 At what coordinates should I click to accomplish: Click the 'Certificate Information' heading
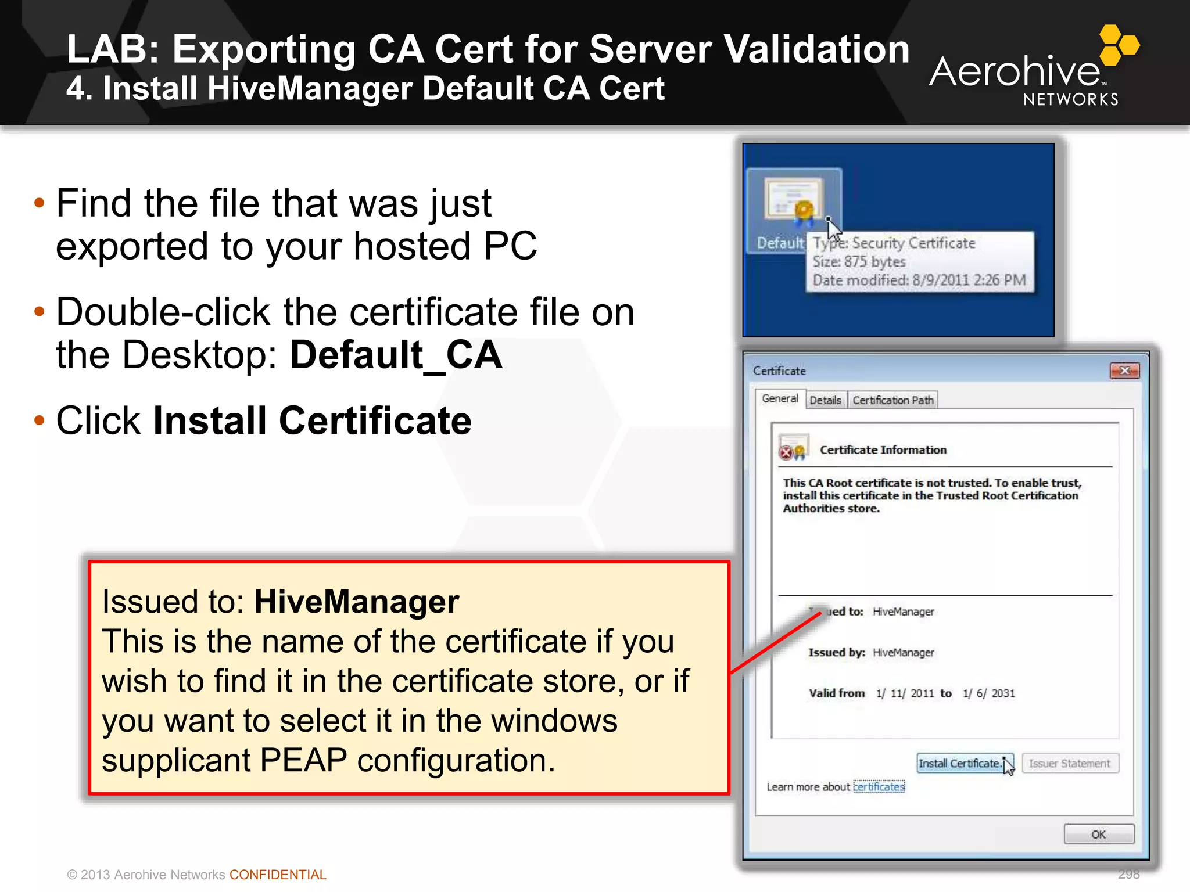(x=883, y=449)
